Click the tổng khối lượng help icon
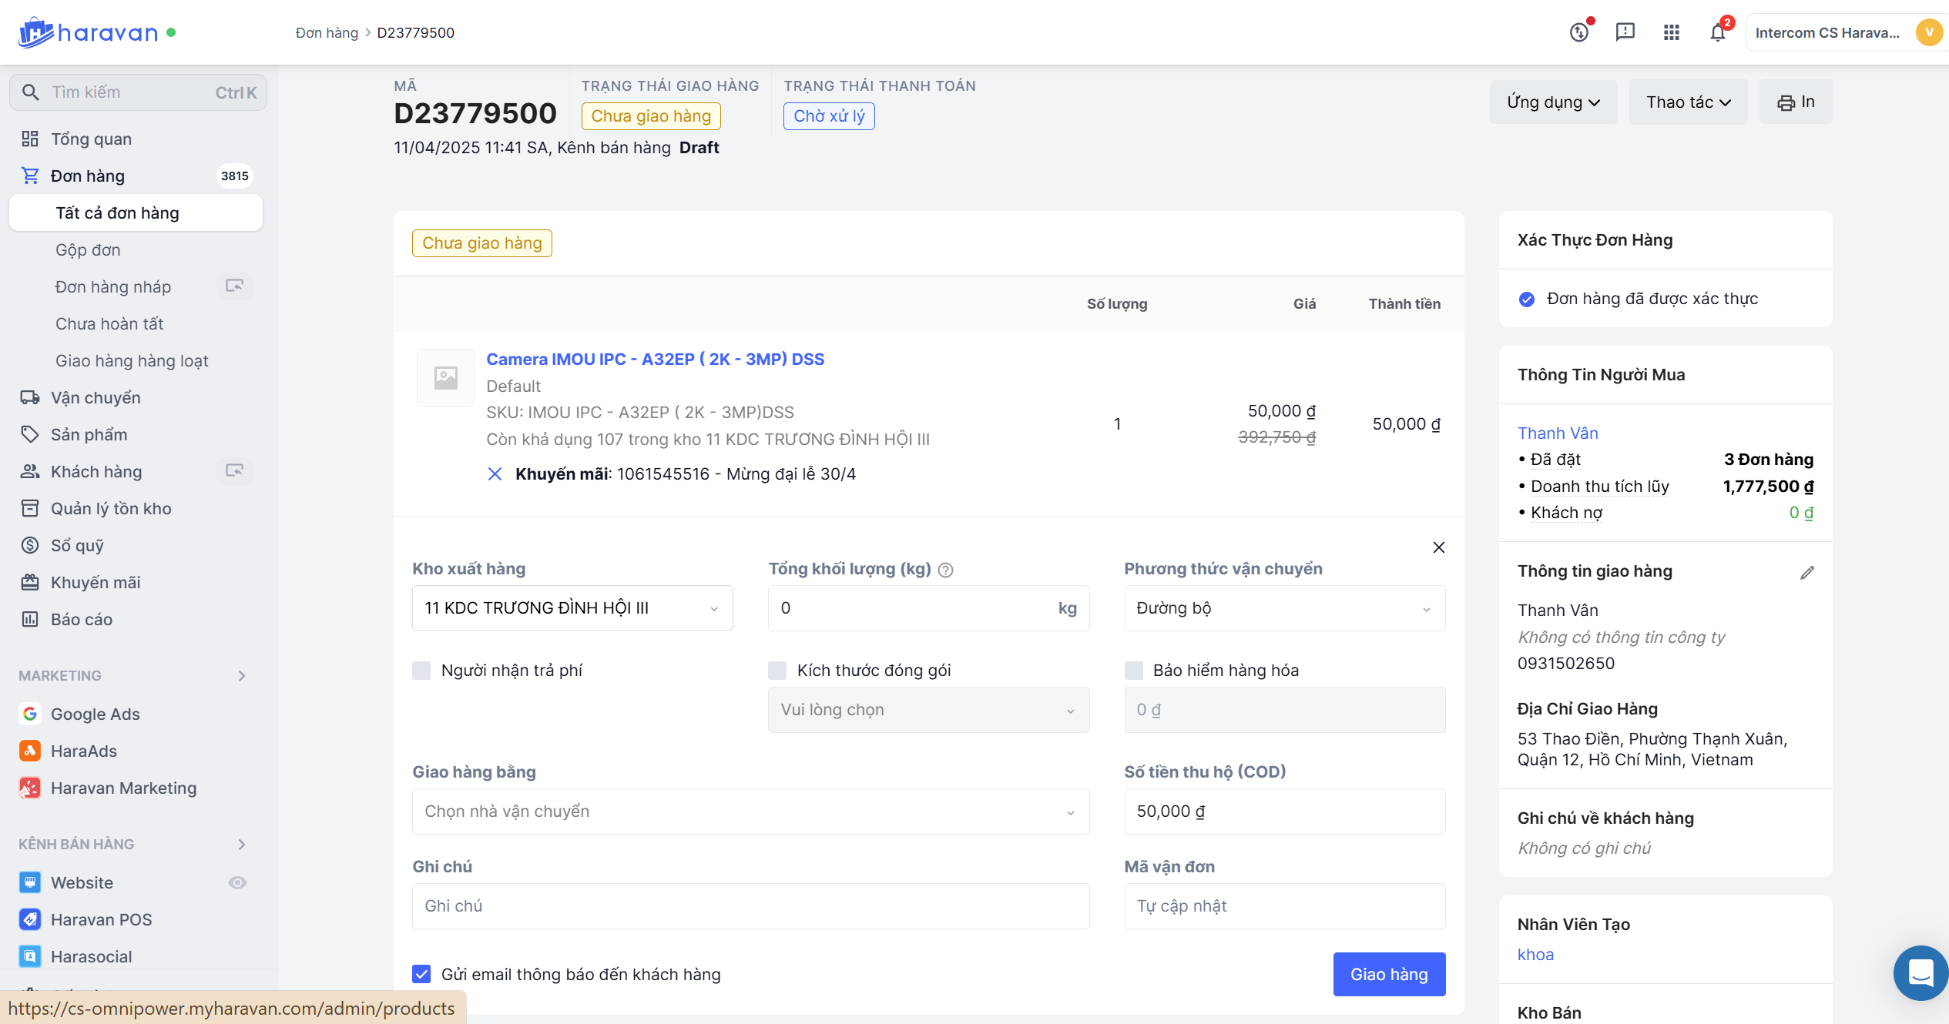Screen dimensions: 1949x1024 (x=946, y=570)
